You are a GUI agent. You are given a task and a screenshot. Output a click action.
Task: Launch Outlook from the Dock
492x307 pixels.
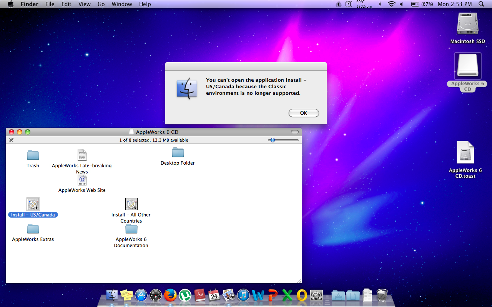click(302, 295)
